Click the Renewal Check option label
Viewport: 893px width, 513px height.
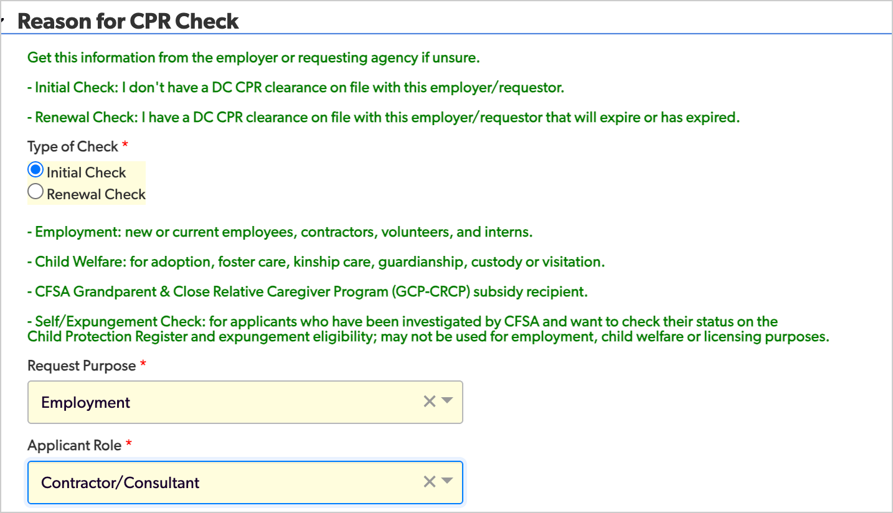click(96, 194)
